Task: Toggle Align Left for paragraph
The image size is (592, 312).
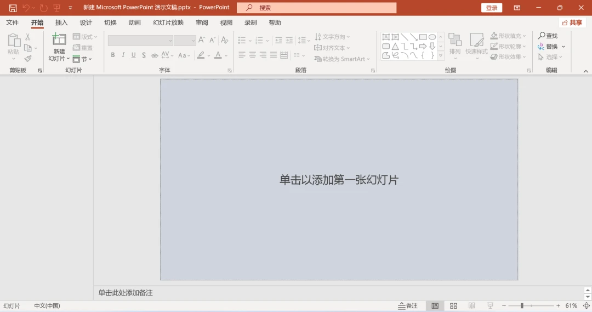Action: click(242, 55)
